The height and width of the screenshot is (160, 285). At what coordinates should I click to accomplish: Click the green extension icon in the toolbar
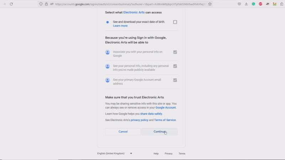coord(253,4)
